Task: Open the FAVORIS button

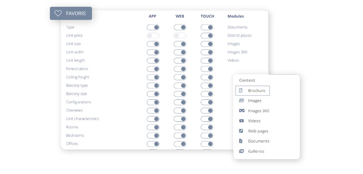Action: pyautogui.click(x=71, y=14)
